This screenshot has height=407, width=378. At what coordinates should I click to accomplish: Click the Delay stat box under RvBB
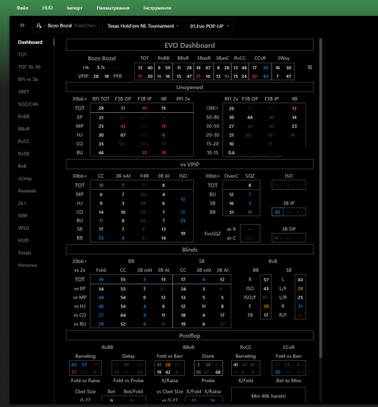[x=129, y=368]
